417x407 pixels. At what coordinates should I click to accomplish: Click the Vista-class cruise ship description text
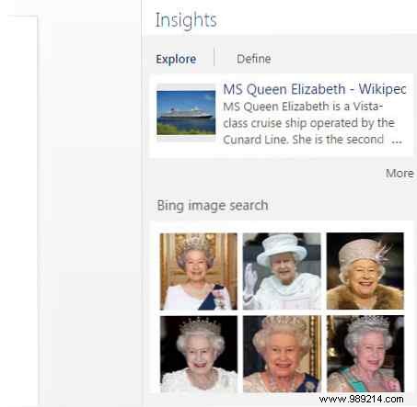coord(308,123)
